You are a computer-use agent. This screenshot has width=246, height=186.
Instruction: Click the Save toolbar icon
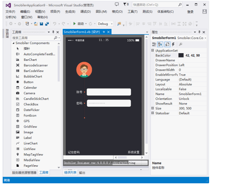point(42,24)
